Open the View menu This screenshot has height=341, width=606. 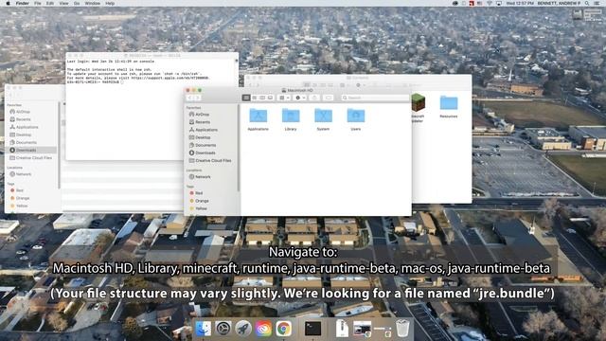(x=63, y=3)
